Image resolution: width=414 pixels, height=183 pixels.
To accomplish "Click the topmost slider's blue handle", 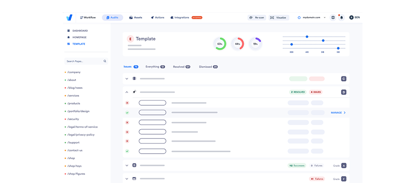I will coord(307,37).
